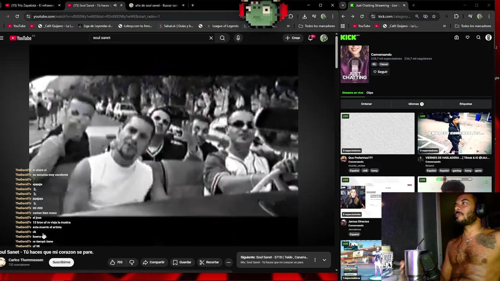The width and height of the screenshot is (500, 281).
Task: Open the Carlos Thommessen channel link
Action: click(x=26, y=260)
